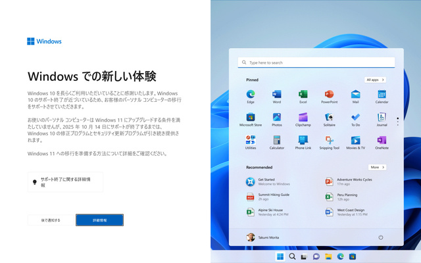
Task: Launch the Journal app icon
Action: pos(382,117)
